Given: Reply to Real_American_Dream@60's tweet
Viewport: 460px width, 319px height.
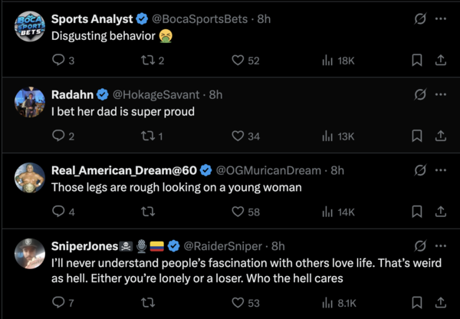Looking at the screenshot, I should point(58,212).
